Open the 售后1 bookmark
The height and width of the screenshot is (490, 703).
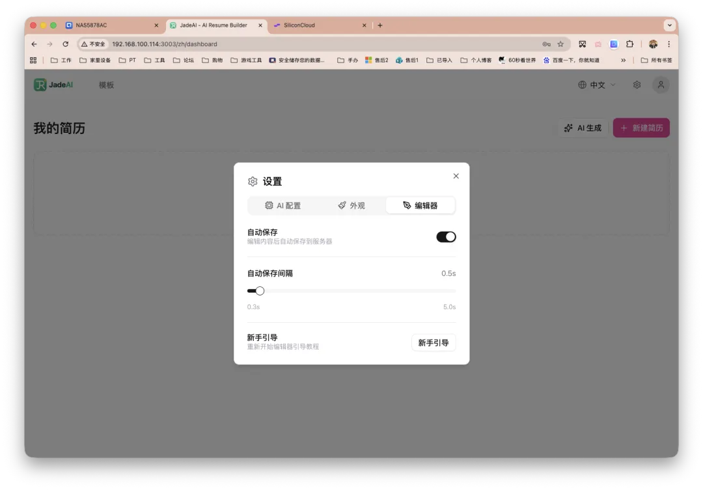pos(407,60)
